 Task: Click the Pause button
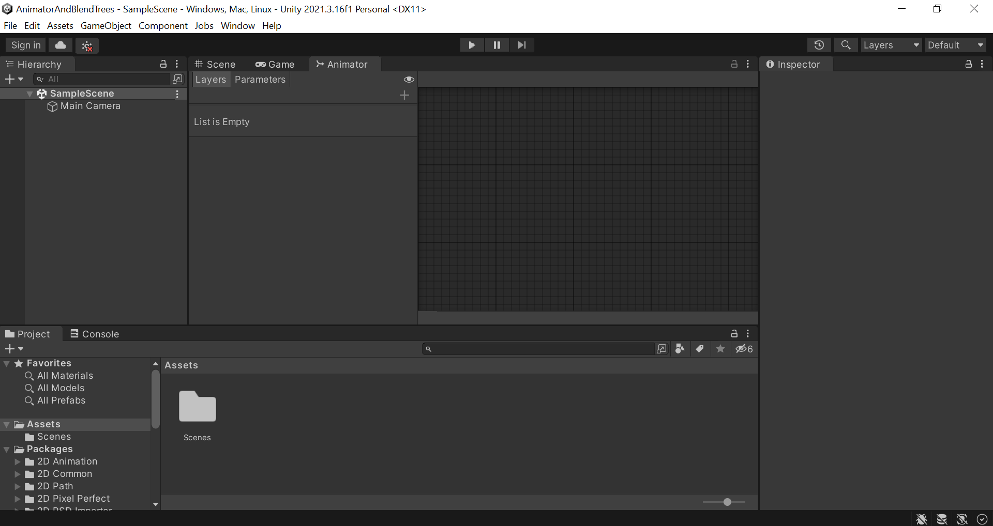(496, 45)
